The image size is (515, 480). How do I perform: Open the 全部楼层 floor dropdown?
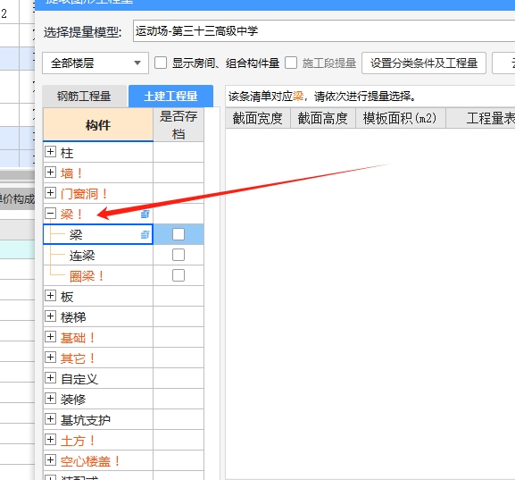[x=96, y=63]
